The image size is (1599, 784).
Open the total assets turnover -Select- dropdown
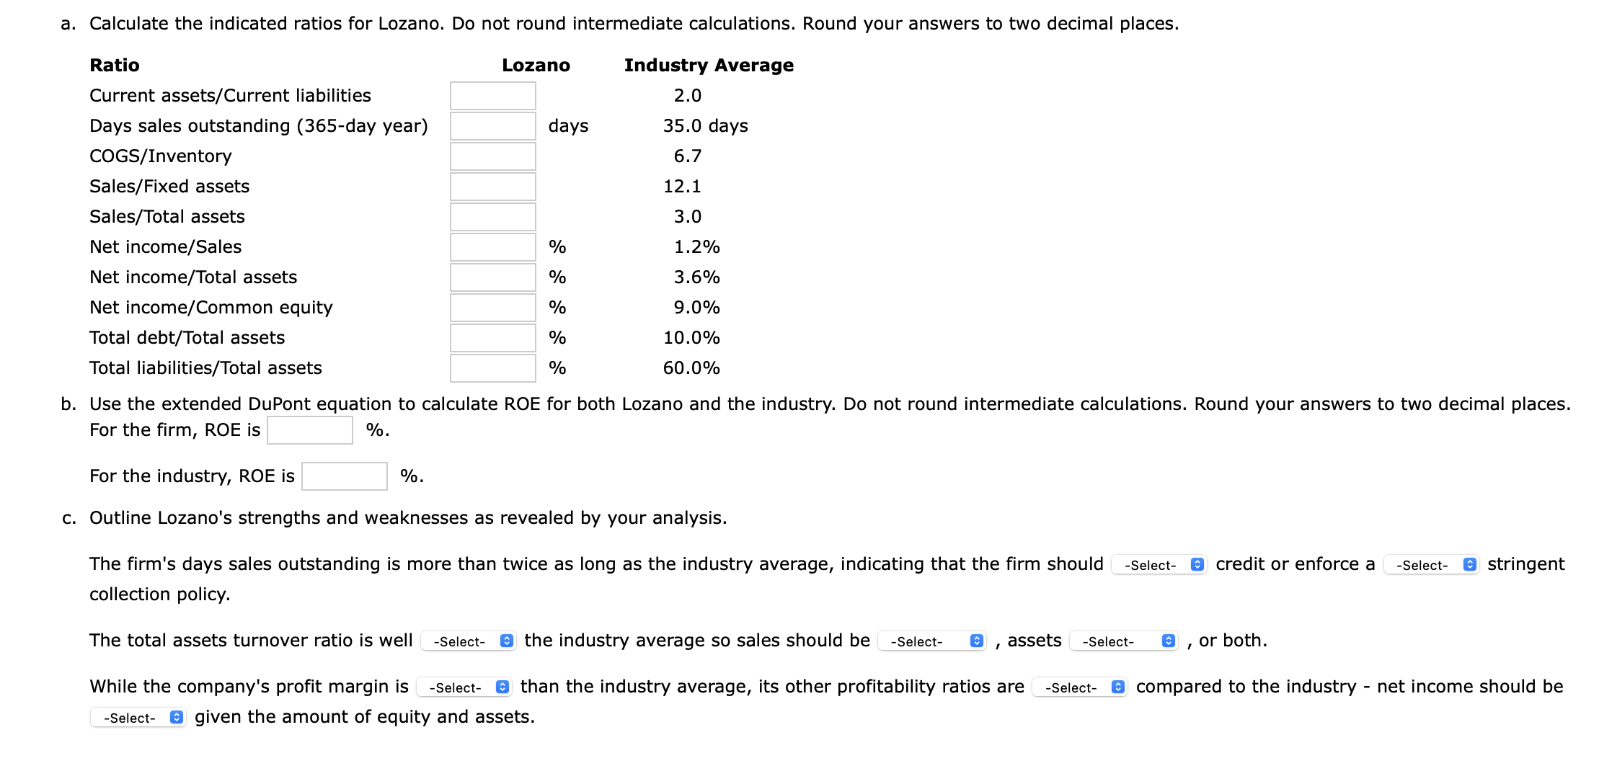tap(467, 641)
